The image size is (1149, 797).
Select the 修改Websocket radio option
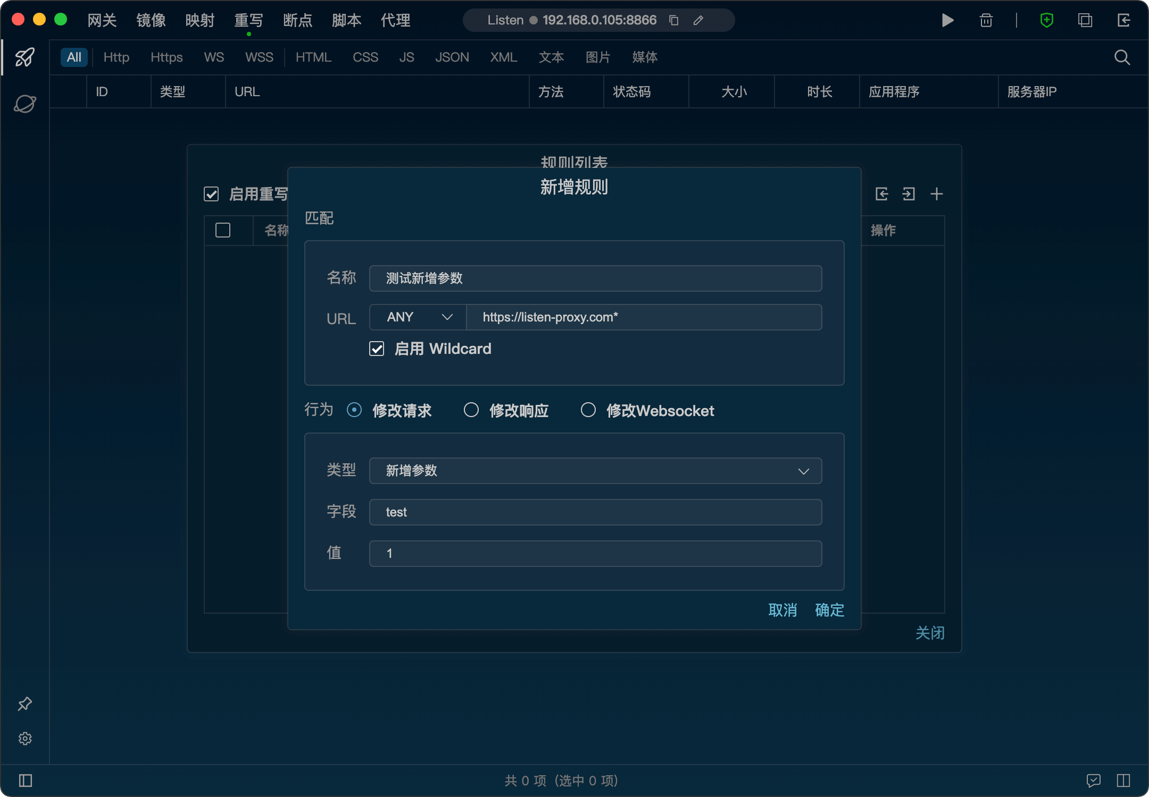[588, 410]
